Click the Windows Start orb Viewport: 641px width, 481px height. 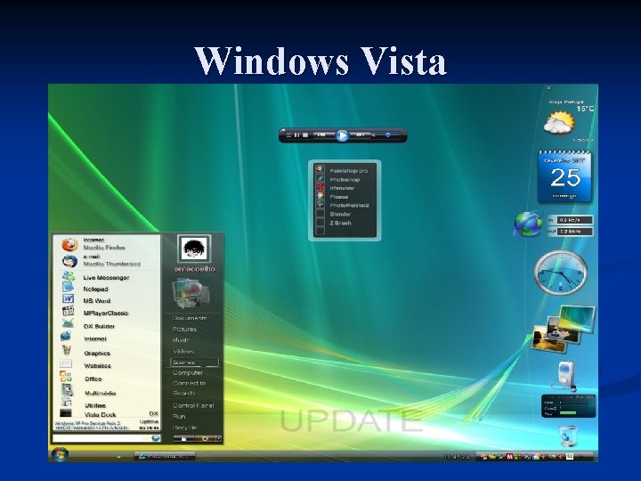click(x=61, y=454)
